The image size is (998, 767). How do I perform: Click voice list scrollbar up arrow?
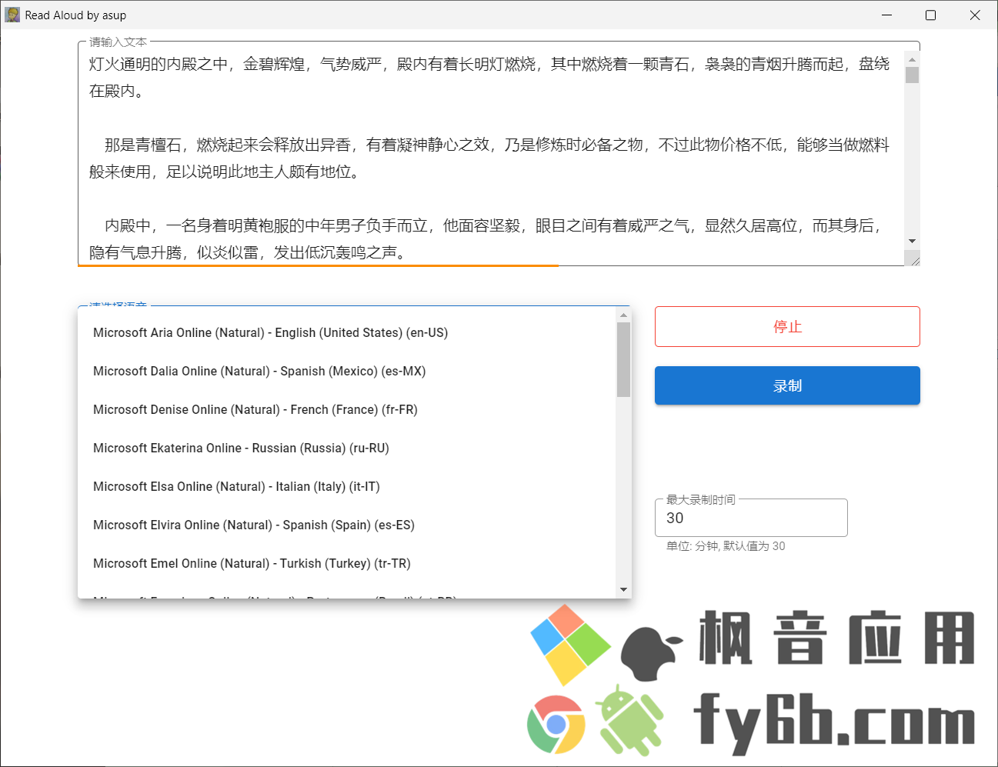[x=623, y=315]
